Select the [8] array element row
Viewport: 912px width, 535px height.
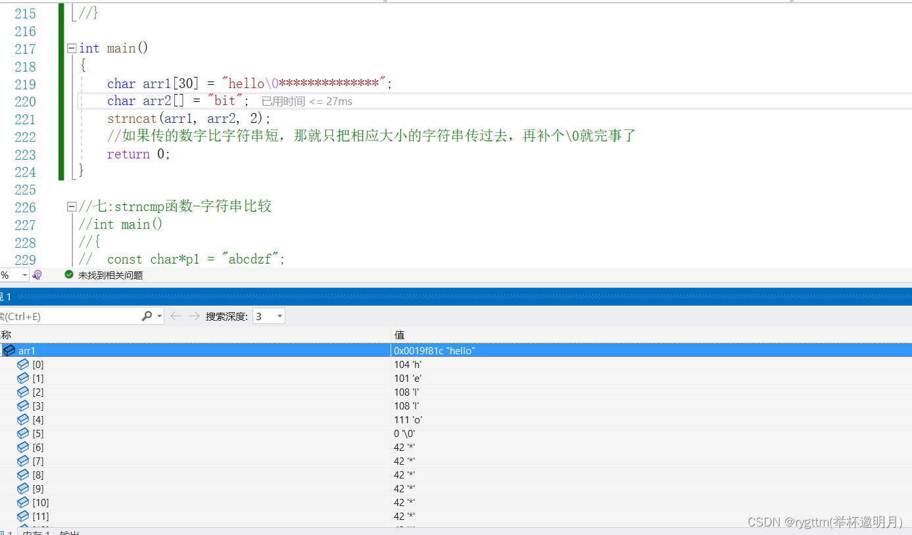456,475
